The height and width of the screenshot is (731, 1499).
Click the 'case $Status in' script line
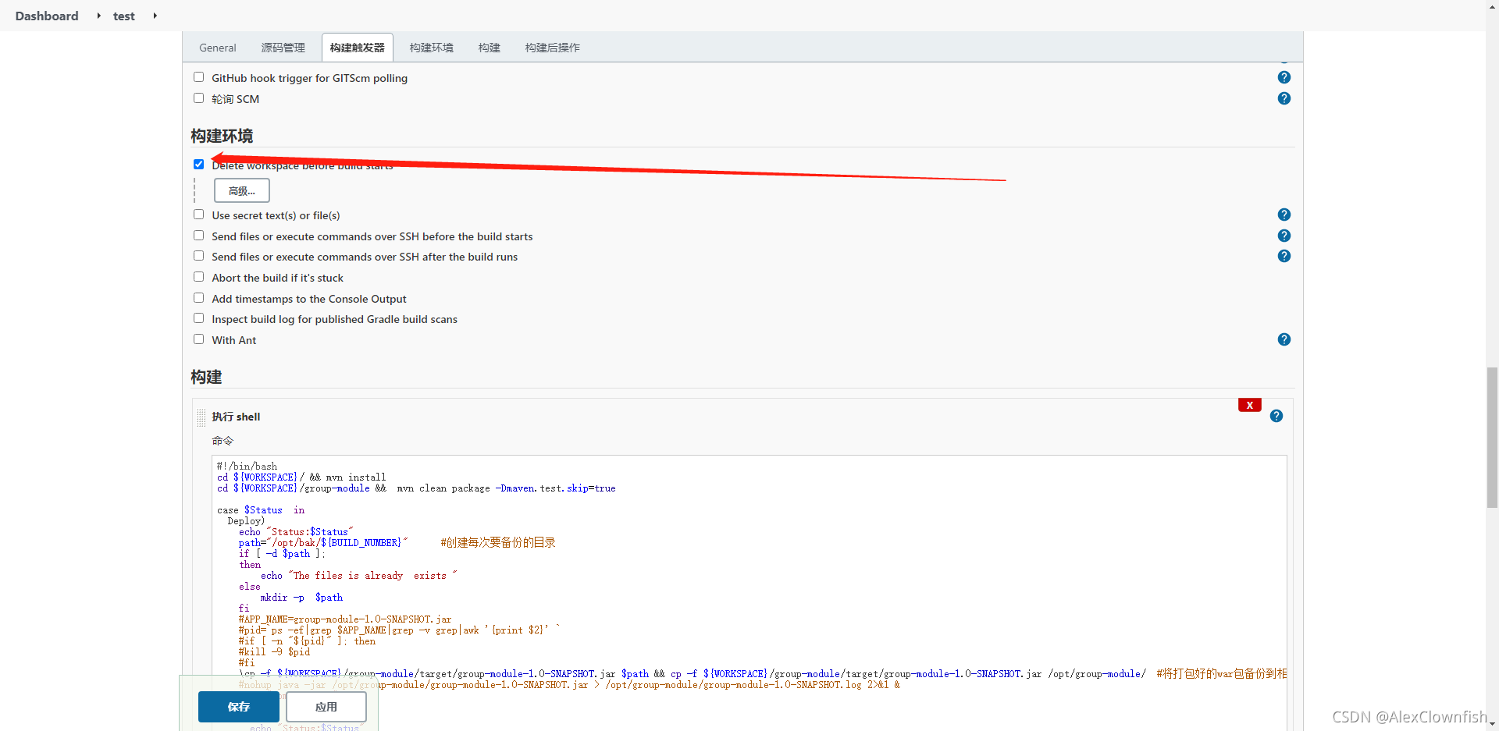tap(261, 509)
